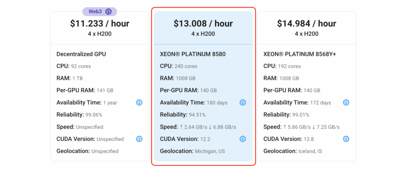Click the Web3 badge label
The width and height of the screenshot is (407, 175).
[95, 11]
